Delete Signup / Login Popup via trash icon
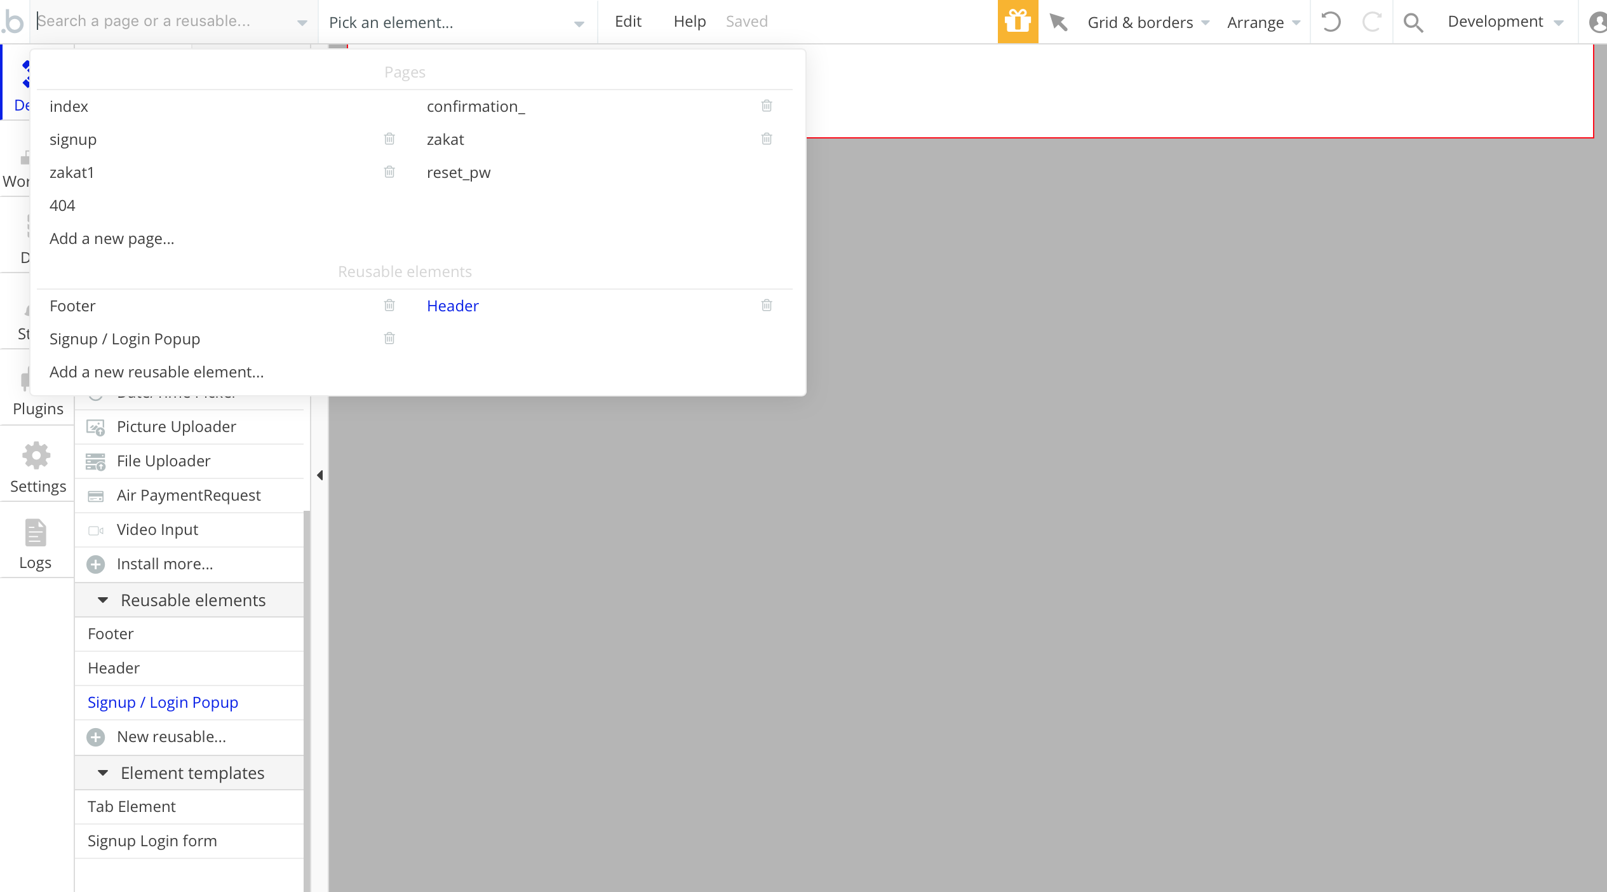The image size is (1607, 892). [389, 339]
